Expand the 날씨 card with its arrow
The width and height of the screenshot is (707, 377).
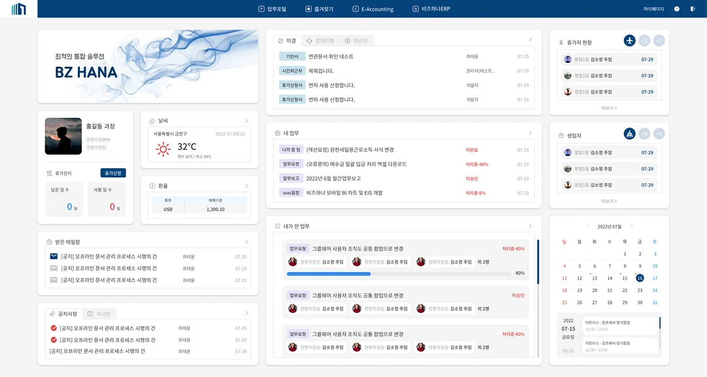tap(247, 121)
